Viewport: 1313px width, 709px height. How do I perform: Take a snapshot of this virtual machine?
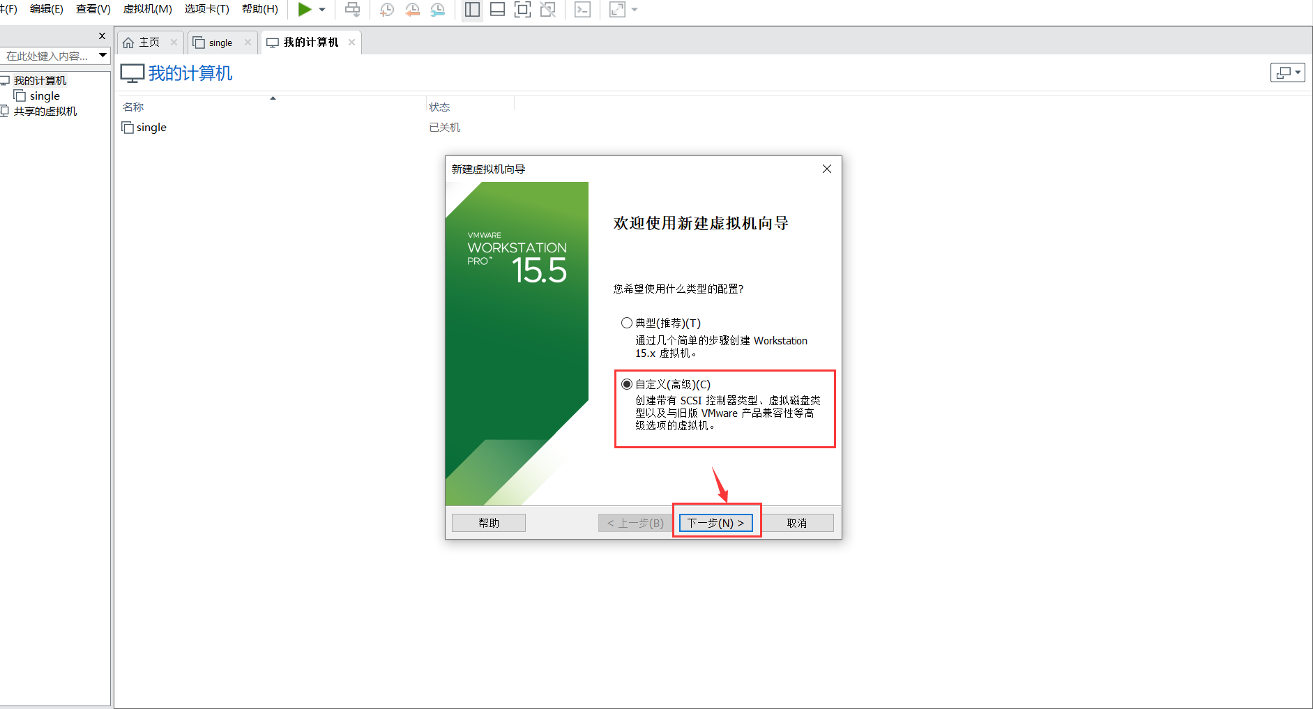coord(386,9)
